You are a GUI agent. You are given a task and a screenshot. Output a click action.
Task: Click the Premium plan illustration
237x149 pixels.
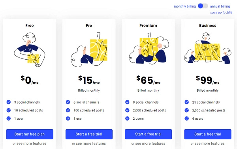149,48
